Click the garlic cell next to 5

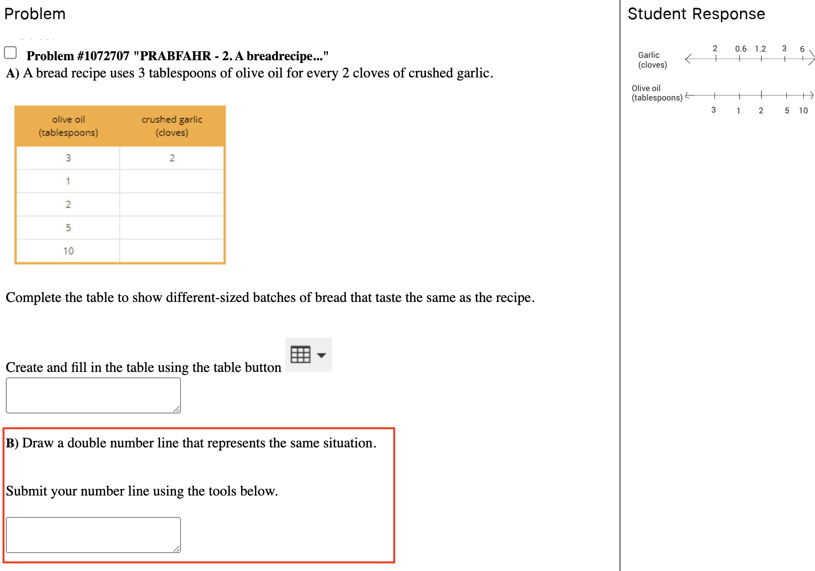coord(172,228)
